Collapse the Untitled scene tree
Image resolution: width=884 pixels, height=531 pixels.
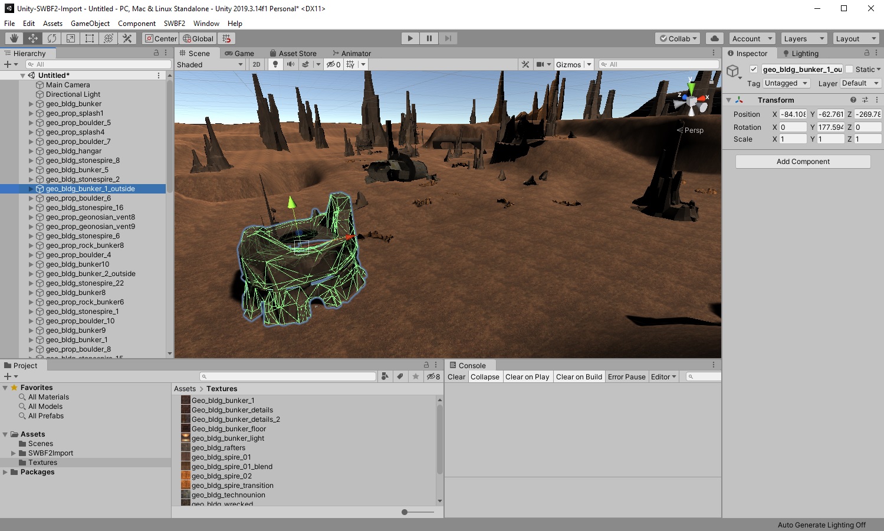tap(22, 76)
